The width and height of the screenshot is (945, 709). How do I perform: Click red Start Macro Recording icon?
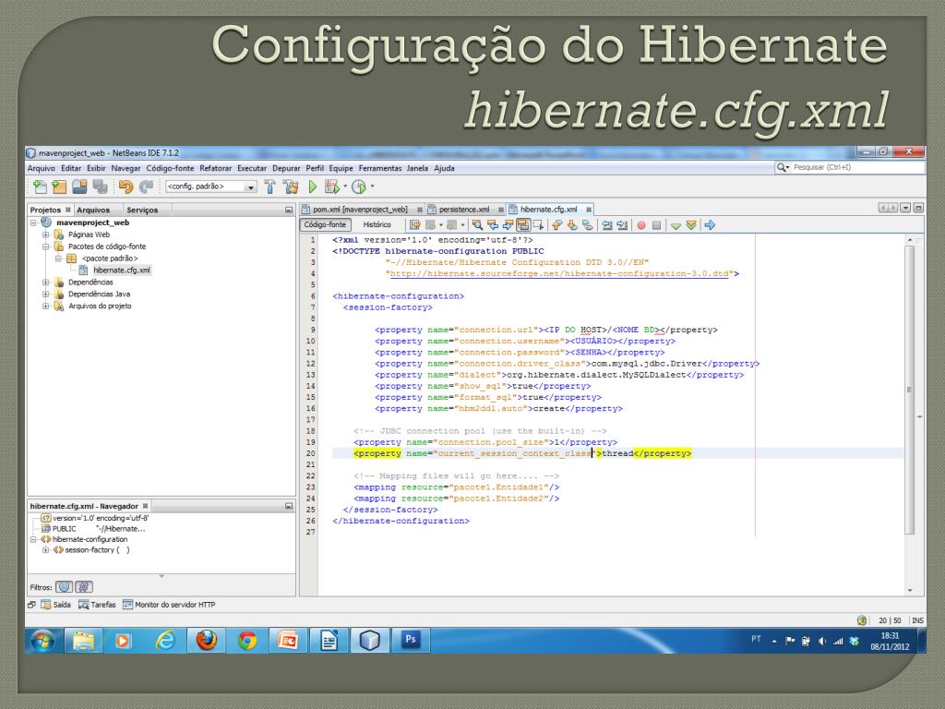coord(641,225)
